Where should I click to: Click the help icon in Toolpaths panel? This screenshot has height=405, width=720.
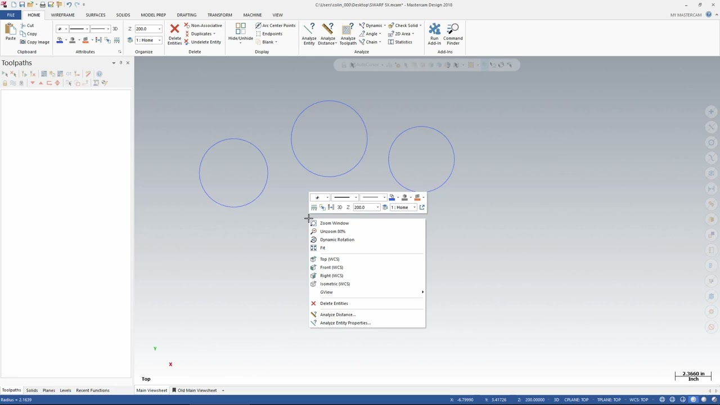[x=100, y=74]
